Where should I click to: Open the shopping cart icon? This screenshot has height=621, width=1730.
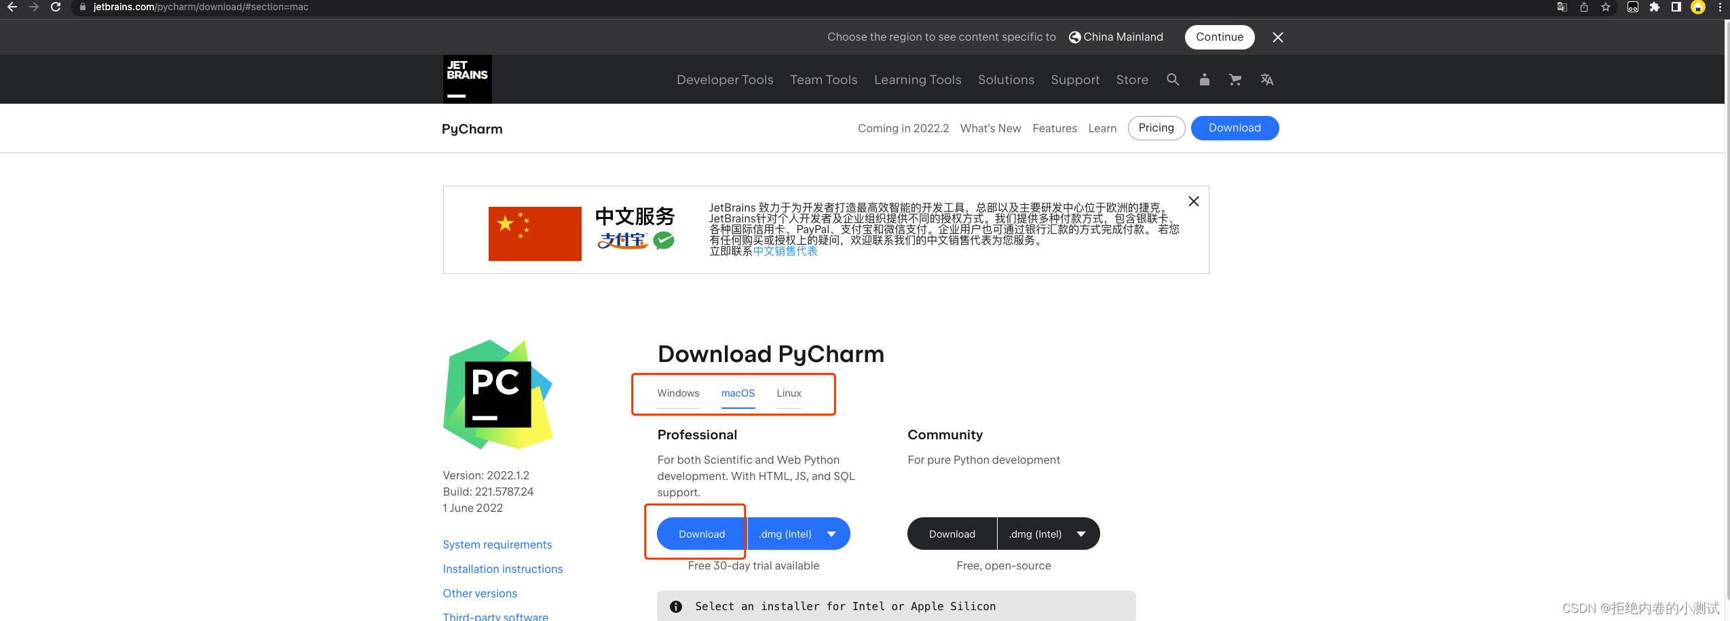tap(1235, 79)
